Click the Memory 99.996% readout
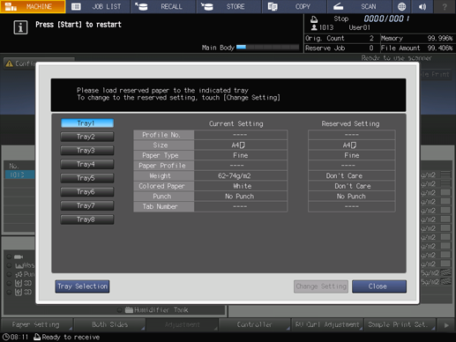Screen dimensions: 456x342 [417, 38]
